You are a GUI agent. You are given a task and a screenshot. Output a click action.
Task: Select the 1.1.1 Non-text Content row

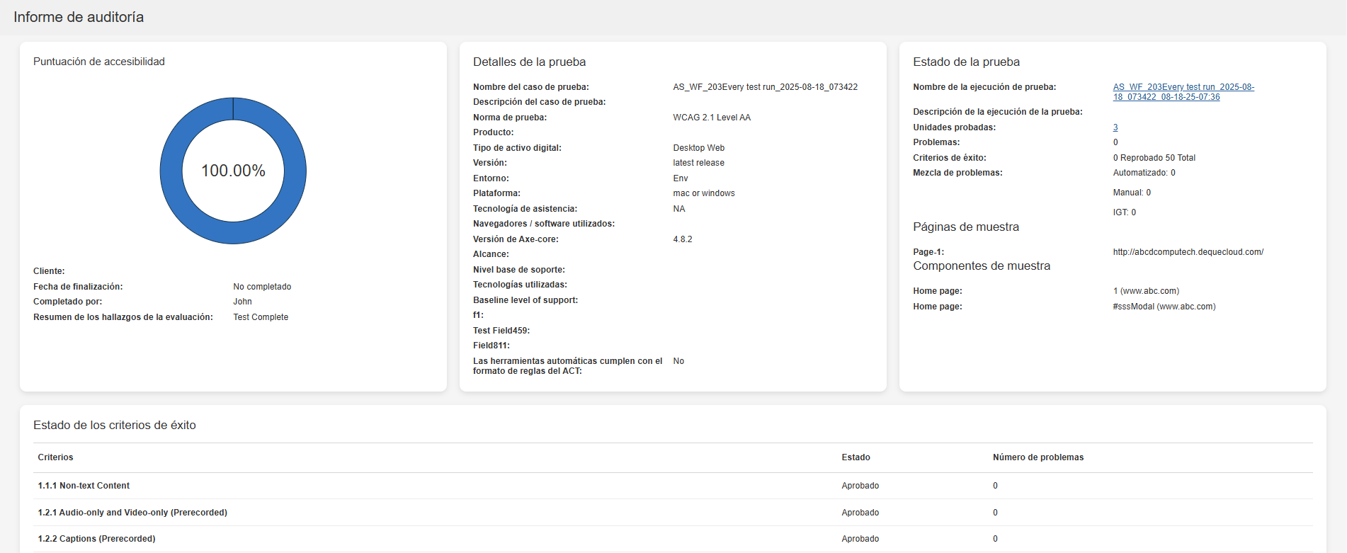coord(84,486)
